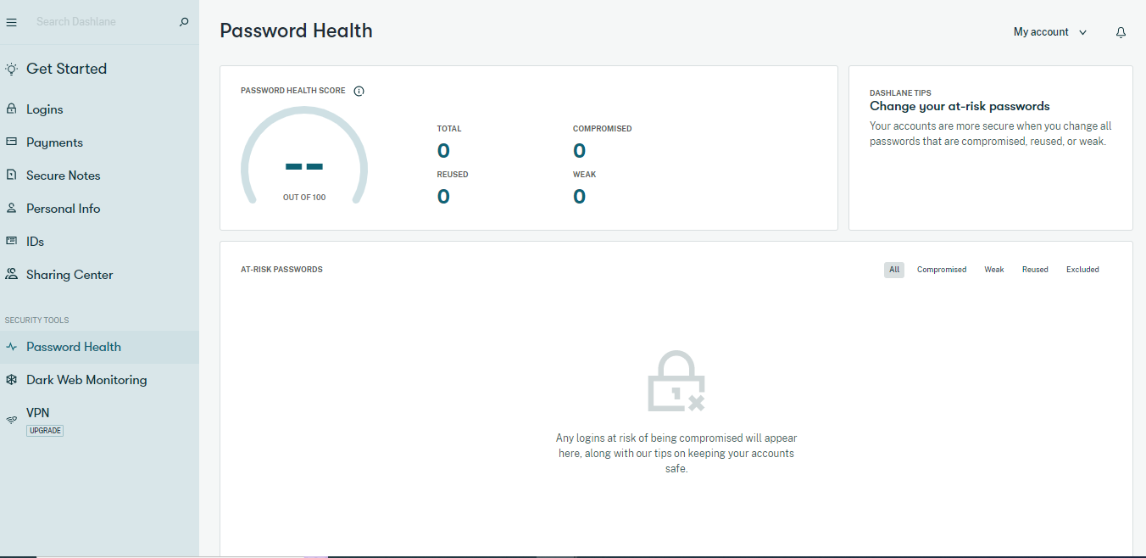Viewport: 1146px width, 558px height.
Task: Click the VPN signal icon
Action: click(x=11, y=420)
